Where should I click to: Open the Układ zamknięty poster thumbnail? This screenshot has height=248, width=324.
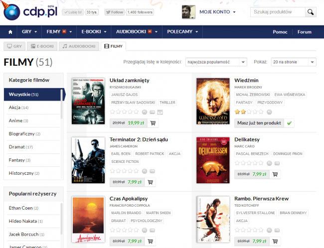click(88, 101)
